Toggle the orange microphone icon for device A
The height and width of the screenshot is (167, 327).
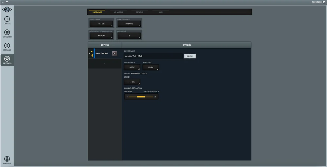pos(92,55)
